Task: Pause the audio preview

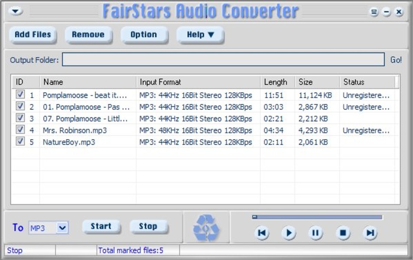Action: coord(315,233)
